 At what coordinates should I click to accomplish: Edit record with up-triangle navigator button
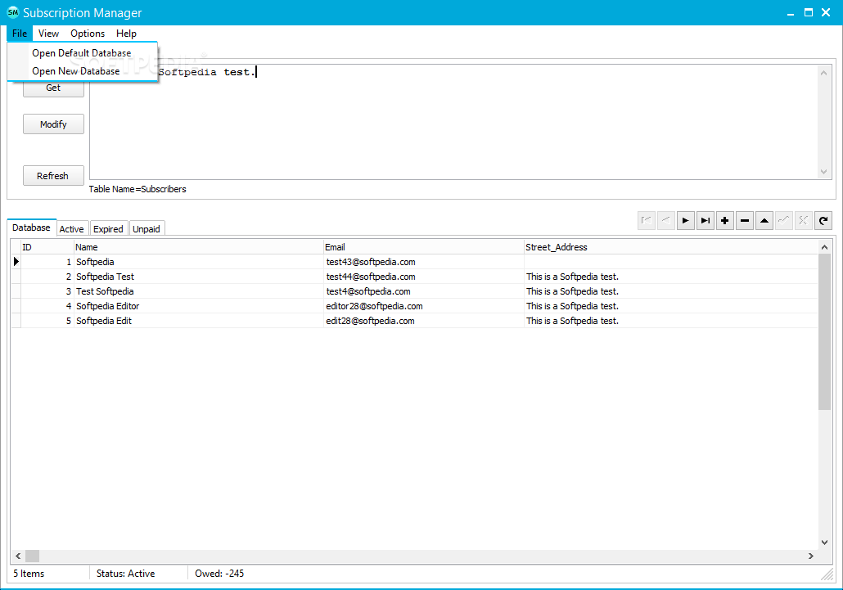[x=764, y=220]
